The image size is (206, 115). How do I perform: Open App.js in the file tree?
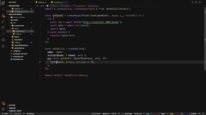(17, 37)
